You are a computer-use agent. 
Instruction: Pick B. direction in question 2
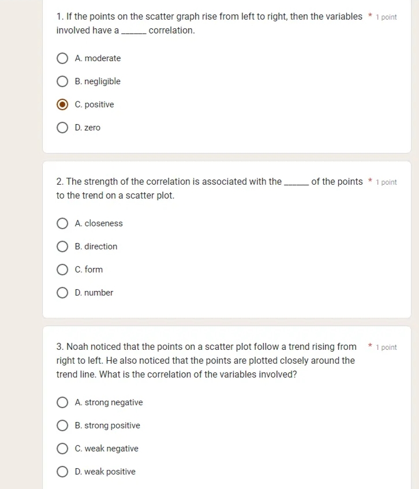coord(62,247)
